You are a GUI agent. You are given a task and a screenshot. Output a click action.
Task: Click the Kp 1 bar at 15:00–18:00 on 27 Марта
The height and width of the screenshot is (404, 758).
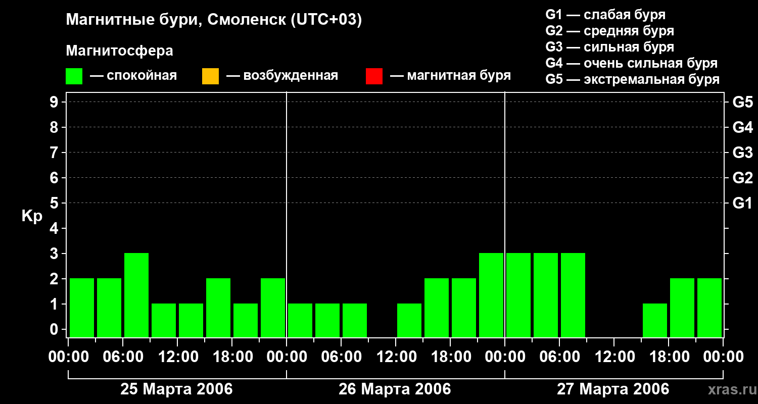coord(655,320)
